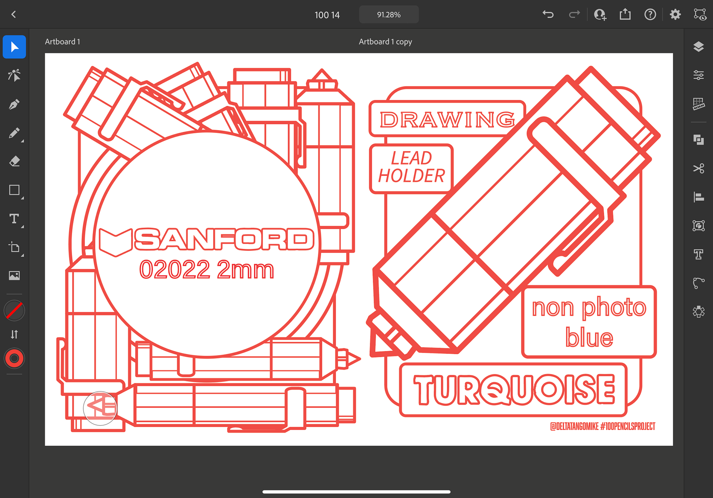Tap the iPad home indicator bar

tap(356, 492)
